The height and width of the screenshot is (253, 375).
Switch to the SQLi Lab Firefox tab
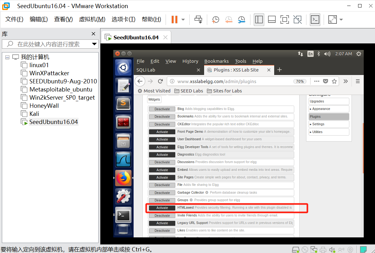(x=168, y=70)
